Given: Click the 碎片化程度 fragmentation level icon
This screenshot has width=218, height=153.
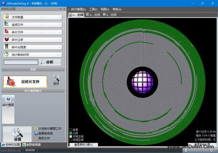Looking at the screenshot, I should pyautogui.click(x=6, y=47).
